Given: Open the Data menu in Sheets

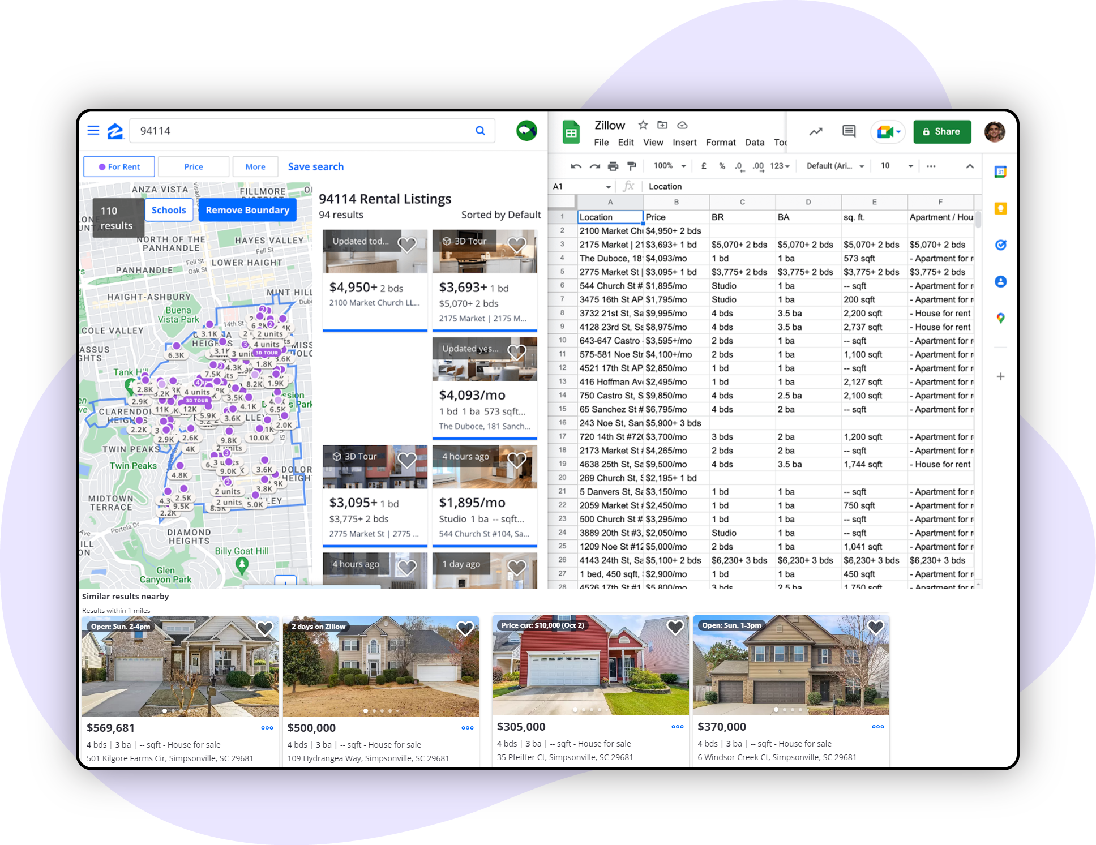Looking at the screenshot, I should pos(755,143).
